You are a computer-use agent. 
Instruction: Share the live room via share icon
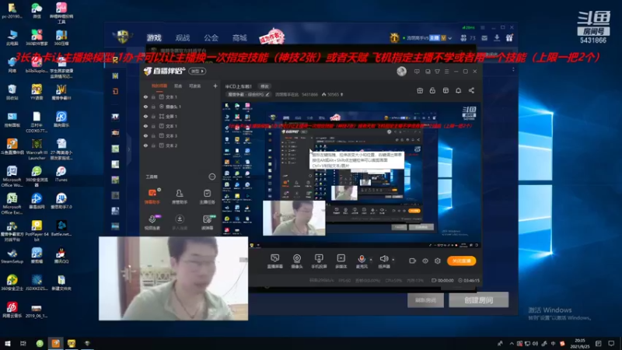pyautogui.click(x=471, y=90)
